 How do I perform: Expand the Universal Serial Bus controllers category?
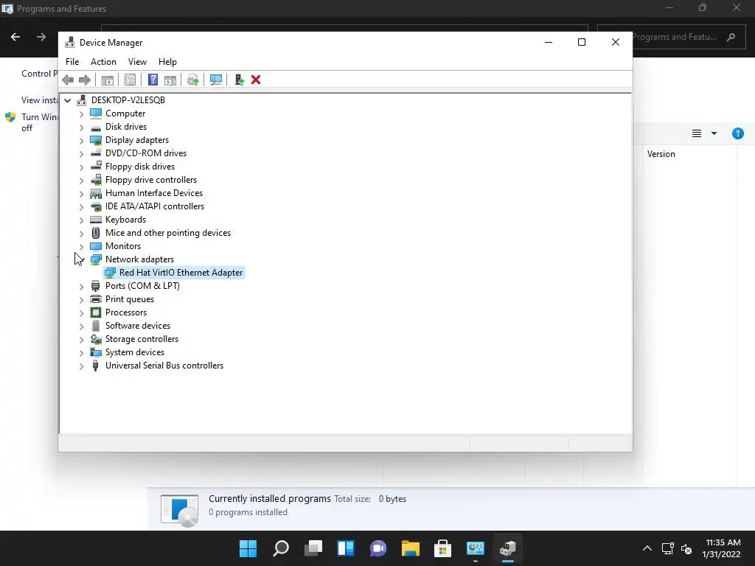coord(81,366)
